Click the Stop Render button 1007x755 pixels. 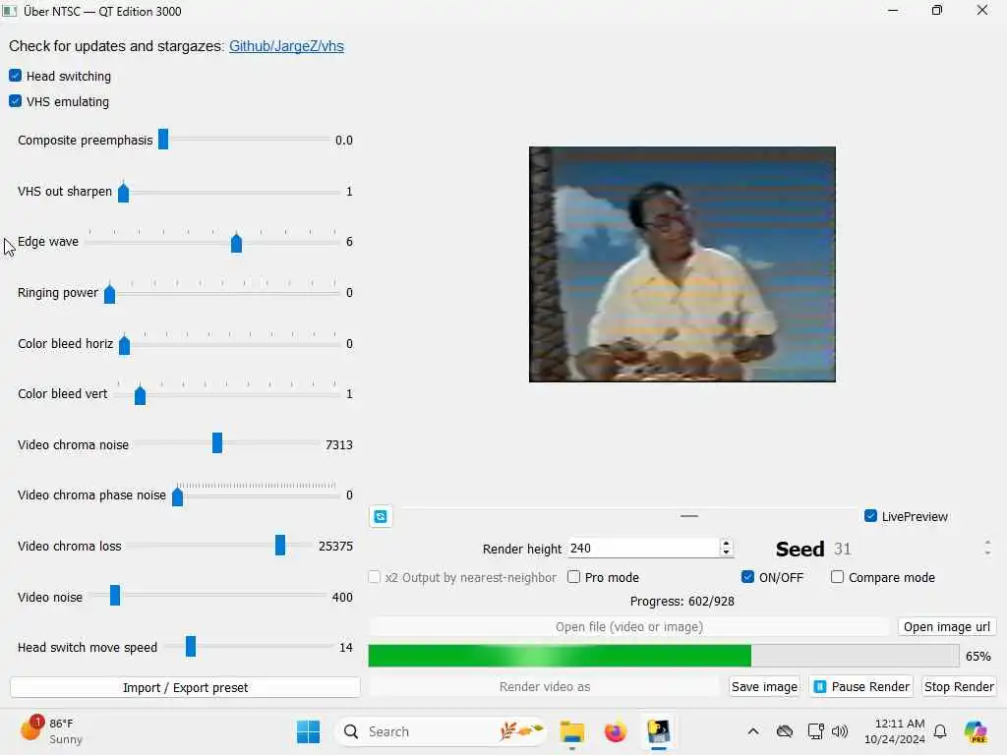tap(959, 687)
